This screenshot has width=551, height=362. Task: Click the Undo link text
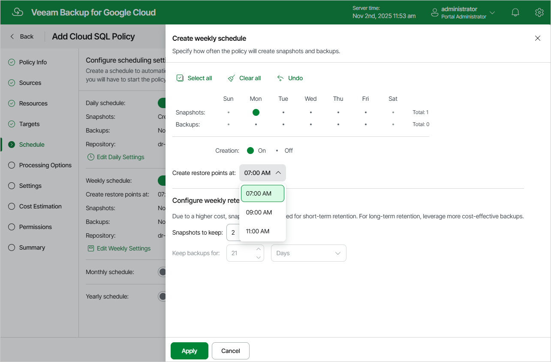[x=295, y=78]
